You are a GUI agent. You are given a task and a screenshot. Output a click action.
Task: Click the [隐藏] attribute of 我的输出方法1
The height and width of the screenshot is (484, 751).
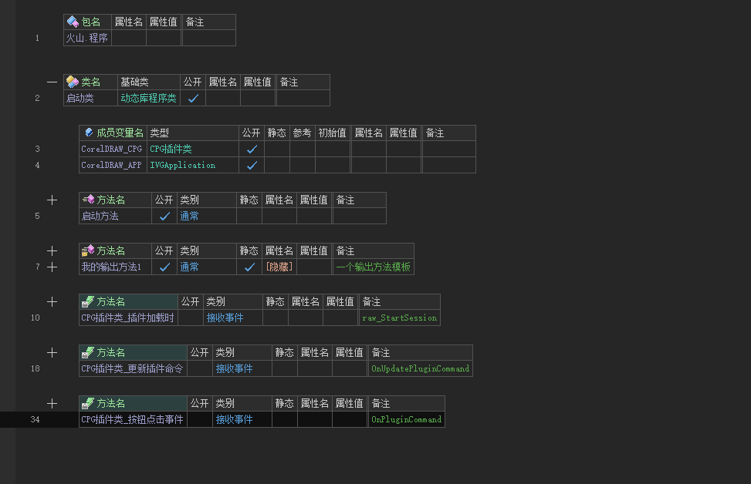coord(279,267)
